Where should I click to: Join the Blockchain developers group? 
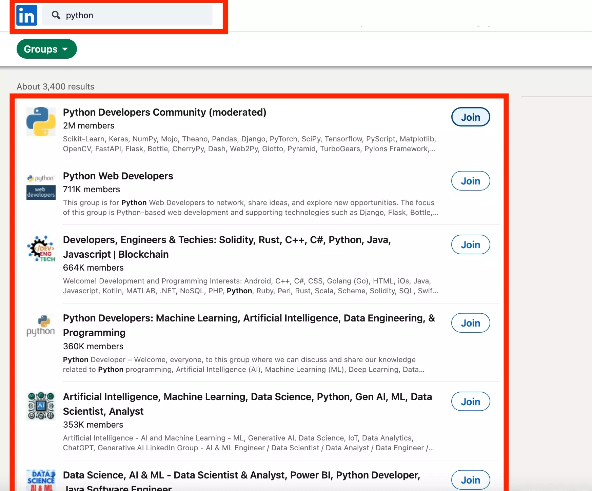point(470,244)
